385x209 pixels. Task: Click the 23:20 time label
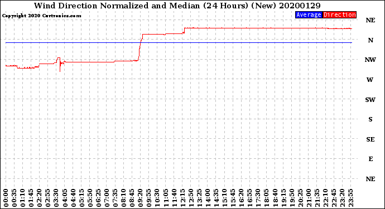(x=342, y=198)
